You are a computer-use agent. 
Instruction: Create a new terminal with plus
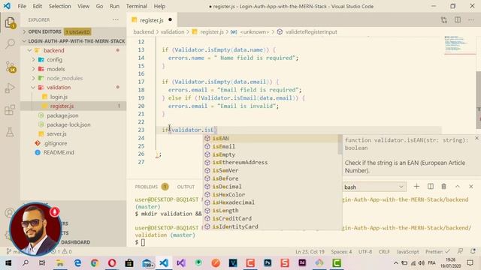416,187
